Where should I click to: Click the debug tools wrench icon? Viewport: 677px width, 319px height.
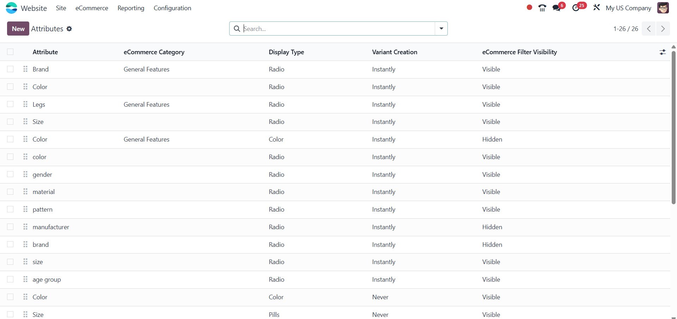pos(597,7)
